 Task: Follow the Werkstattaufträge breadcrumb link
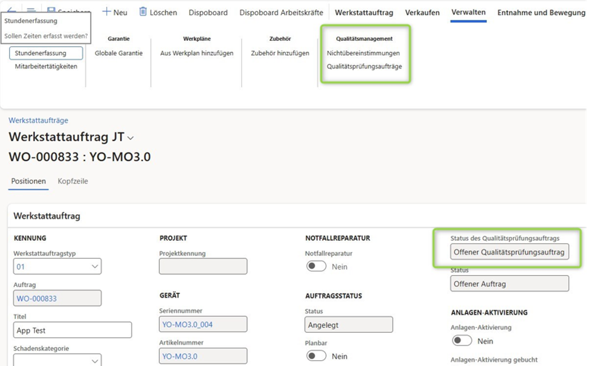click(39, 120)
